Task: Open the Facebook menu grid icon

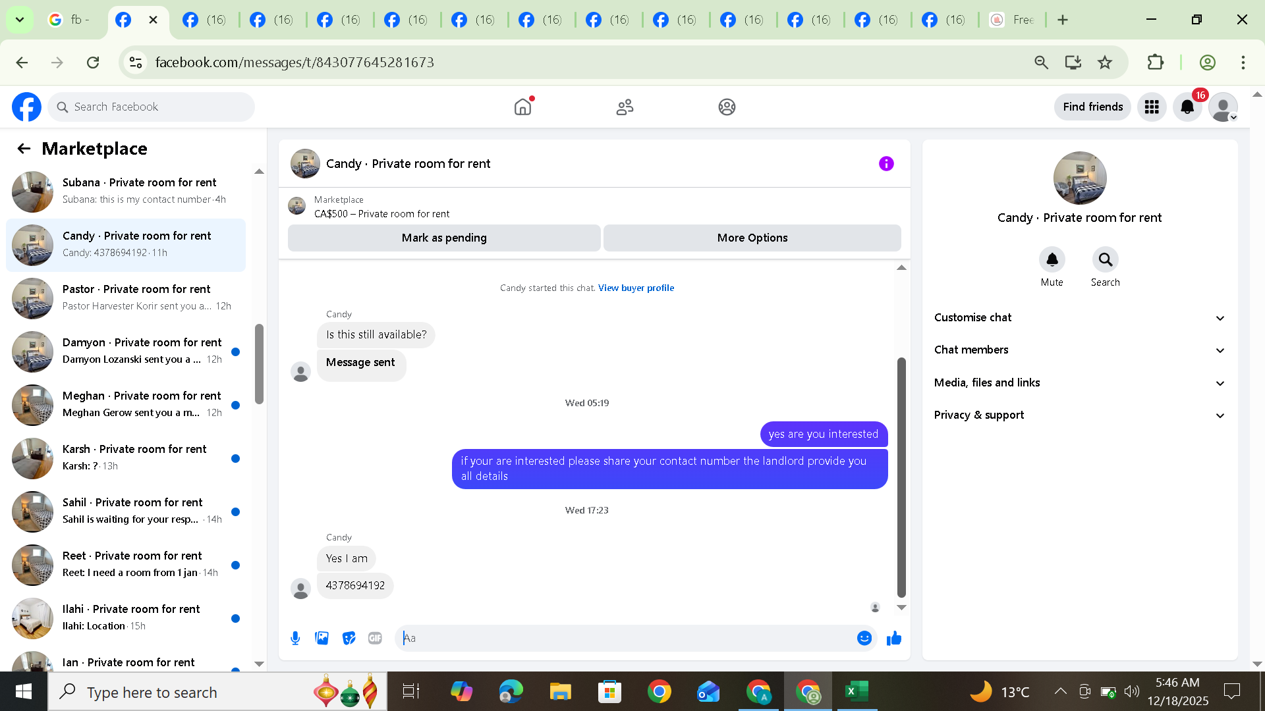Action: click(x=1152, y=107)
